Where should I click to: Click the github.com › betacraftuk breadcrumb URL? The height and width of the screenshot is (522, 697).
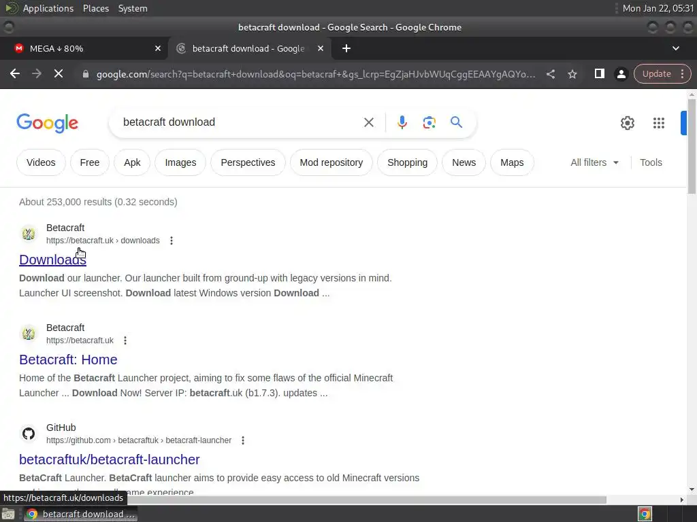139,440
